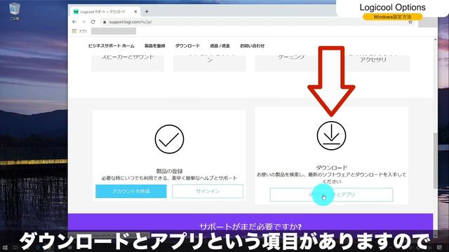This screenshot has height=252, width=449.
Task: Close the Logicool サポート tab
Action: coord(135,12)
